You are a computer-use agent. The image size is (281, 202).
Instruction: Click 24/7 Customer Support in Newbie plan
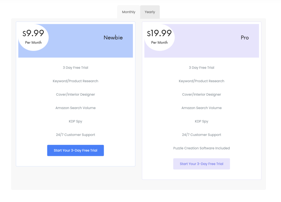[x=75, y=135]
